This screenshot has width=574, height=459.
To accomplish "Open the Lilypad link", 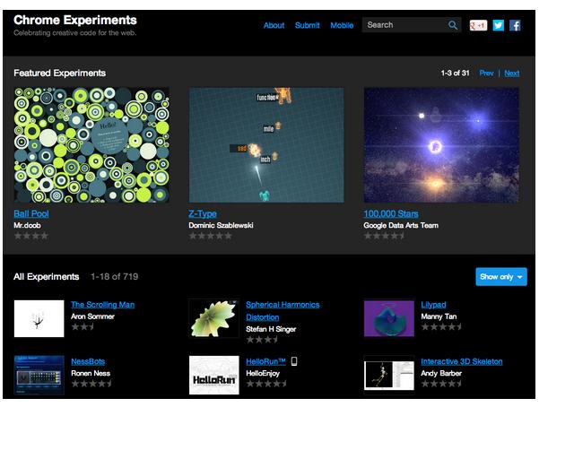I will pos(433,305).
